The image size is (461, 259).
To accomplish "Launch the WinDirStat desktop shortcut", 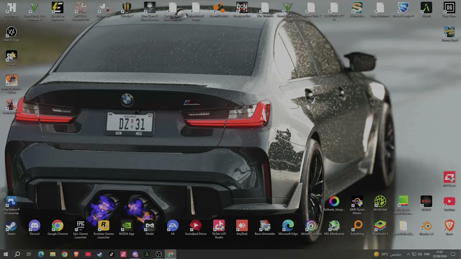I will tap(380, 204).
